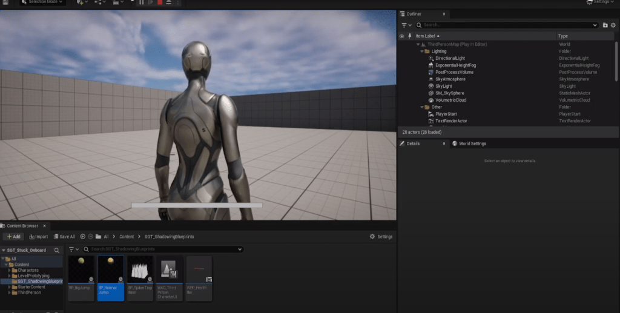This screenshot has width=620, height=313.
Task: Toggle visibility column eye icon
Action: [402, 36]
